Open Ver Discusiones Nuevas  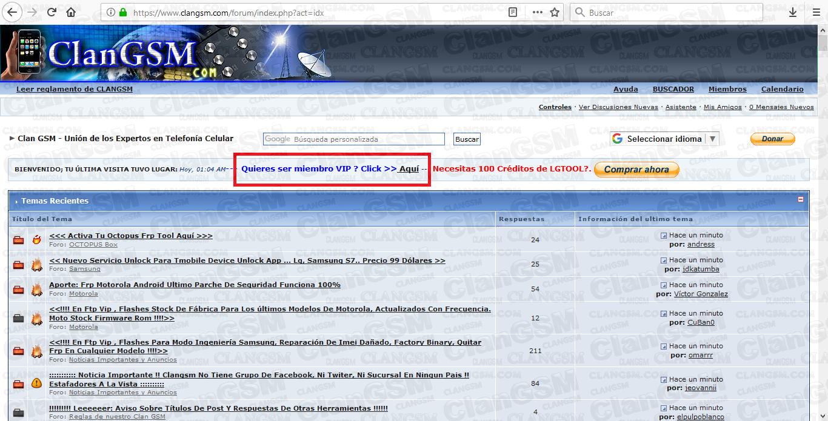(x=618, y=107)
